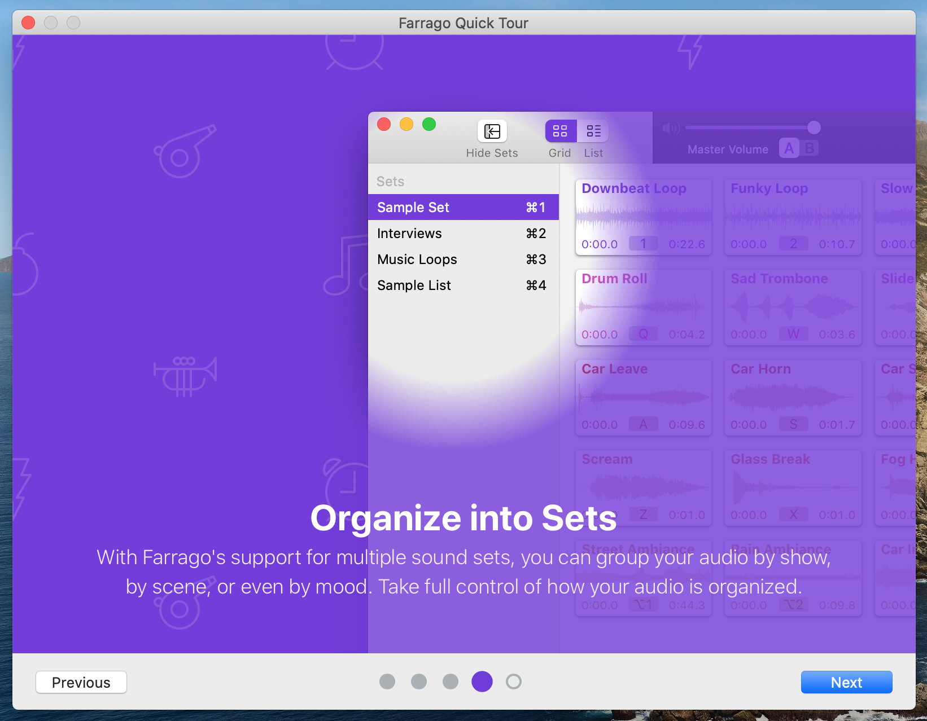
Task: Toggle the A output button
Action: point(789,148)
